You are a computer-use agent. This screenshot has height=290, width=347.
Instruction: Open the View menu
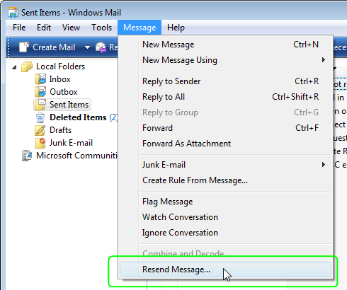click(71, 28)
